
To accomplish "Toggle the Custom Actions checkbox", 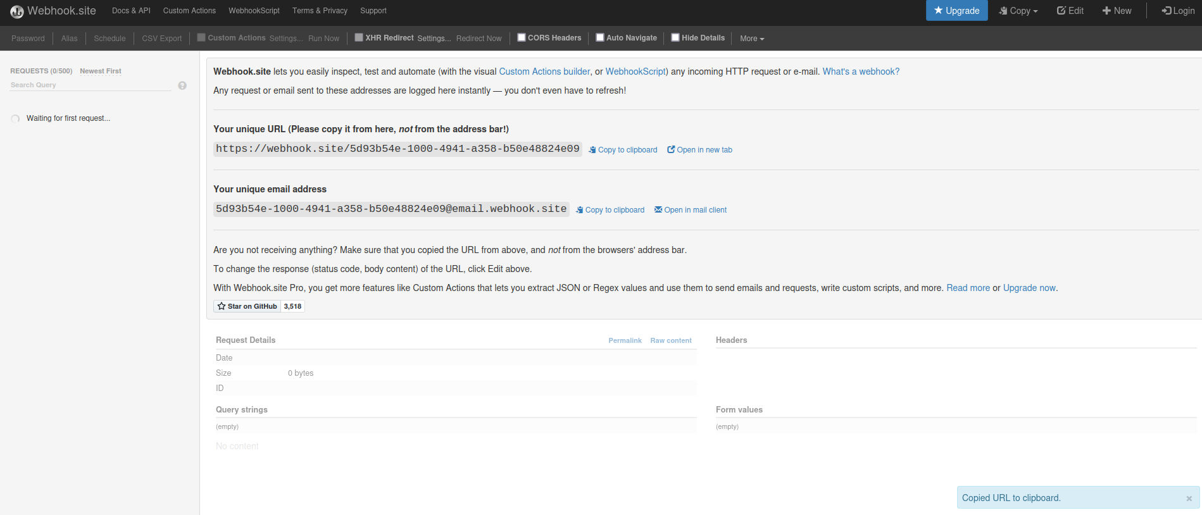I will [x=201, y=37].
